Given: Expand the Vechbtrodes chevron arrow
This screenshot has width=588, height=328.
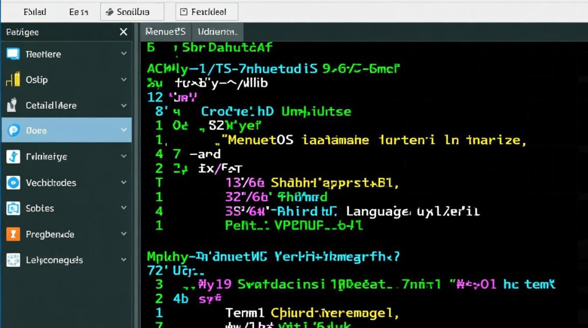Looking at the screenshot, I should tap(124, 182).
